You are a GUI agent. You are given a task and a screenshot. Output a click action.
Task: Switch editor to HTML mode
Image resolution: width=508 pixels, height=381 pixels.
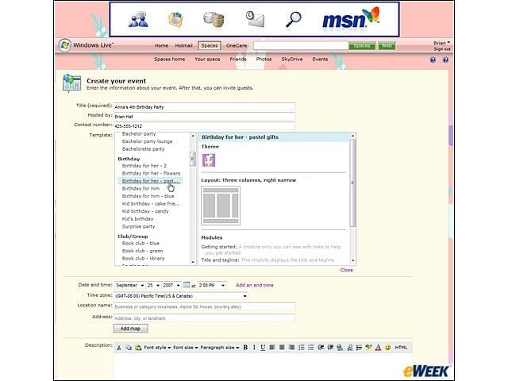(x=401, y=348)
